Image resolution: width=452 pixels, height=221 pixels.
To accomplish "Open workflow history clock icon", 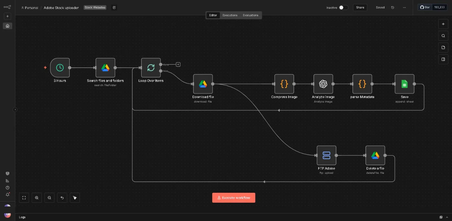I will (393, 8).
